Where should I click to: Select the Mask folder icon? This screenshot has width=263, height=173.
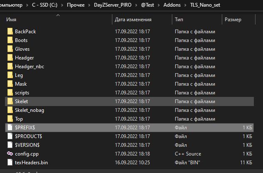click(x=10, y=84)
